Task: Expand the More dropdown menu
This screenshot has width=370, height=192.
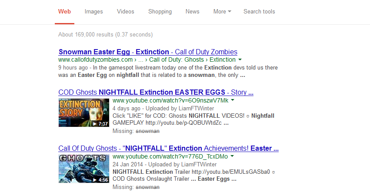Action: (222, 12)
